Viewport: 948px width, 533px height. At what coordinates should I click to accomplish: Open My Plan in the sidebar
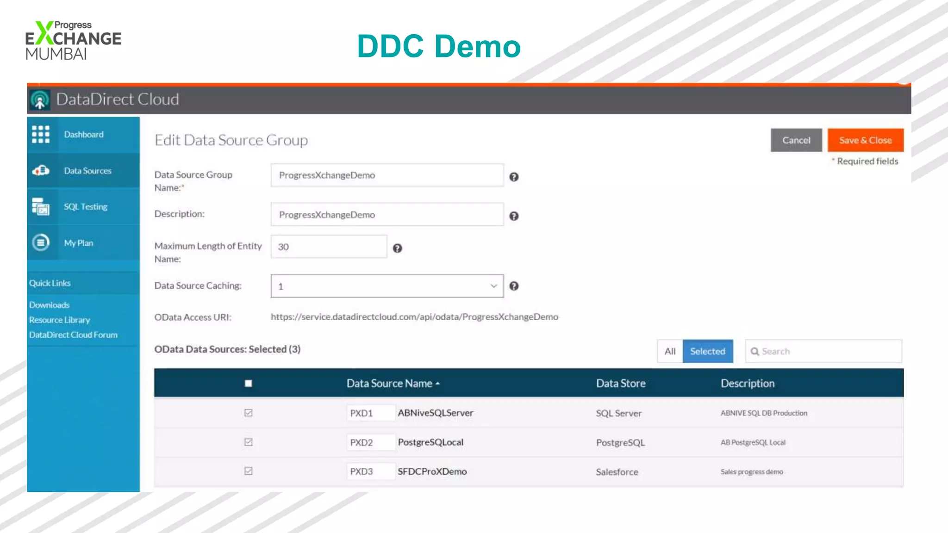(x=83, y=243)
